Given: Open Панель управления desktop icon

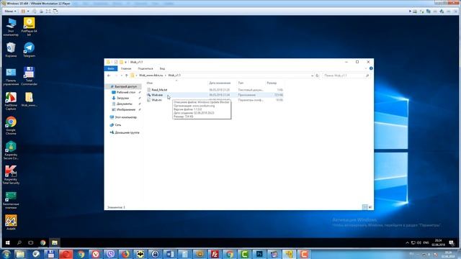Looking at the screenshot, I should (11, 76).
